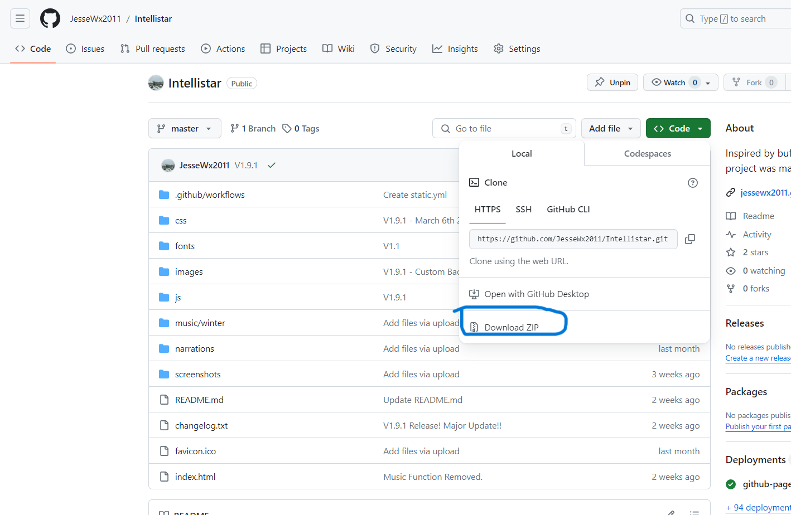Open the Insights tab
The height and width of the screenshot is (515, 791).
pos(455,49)
